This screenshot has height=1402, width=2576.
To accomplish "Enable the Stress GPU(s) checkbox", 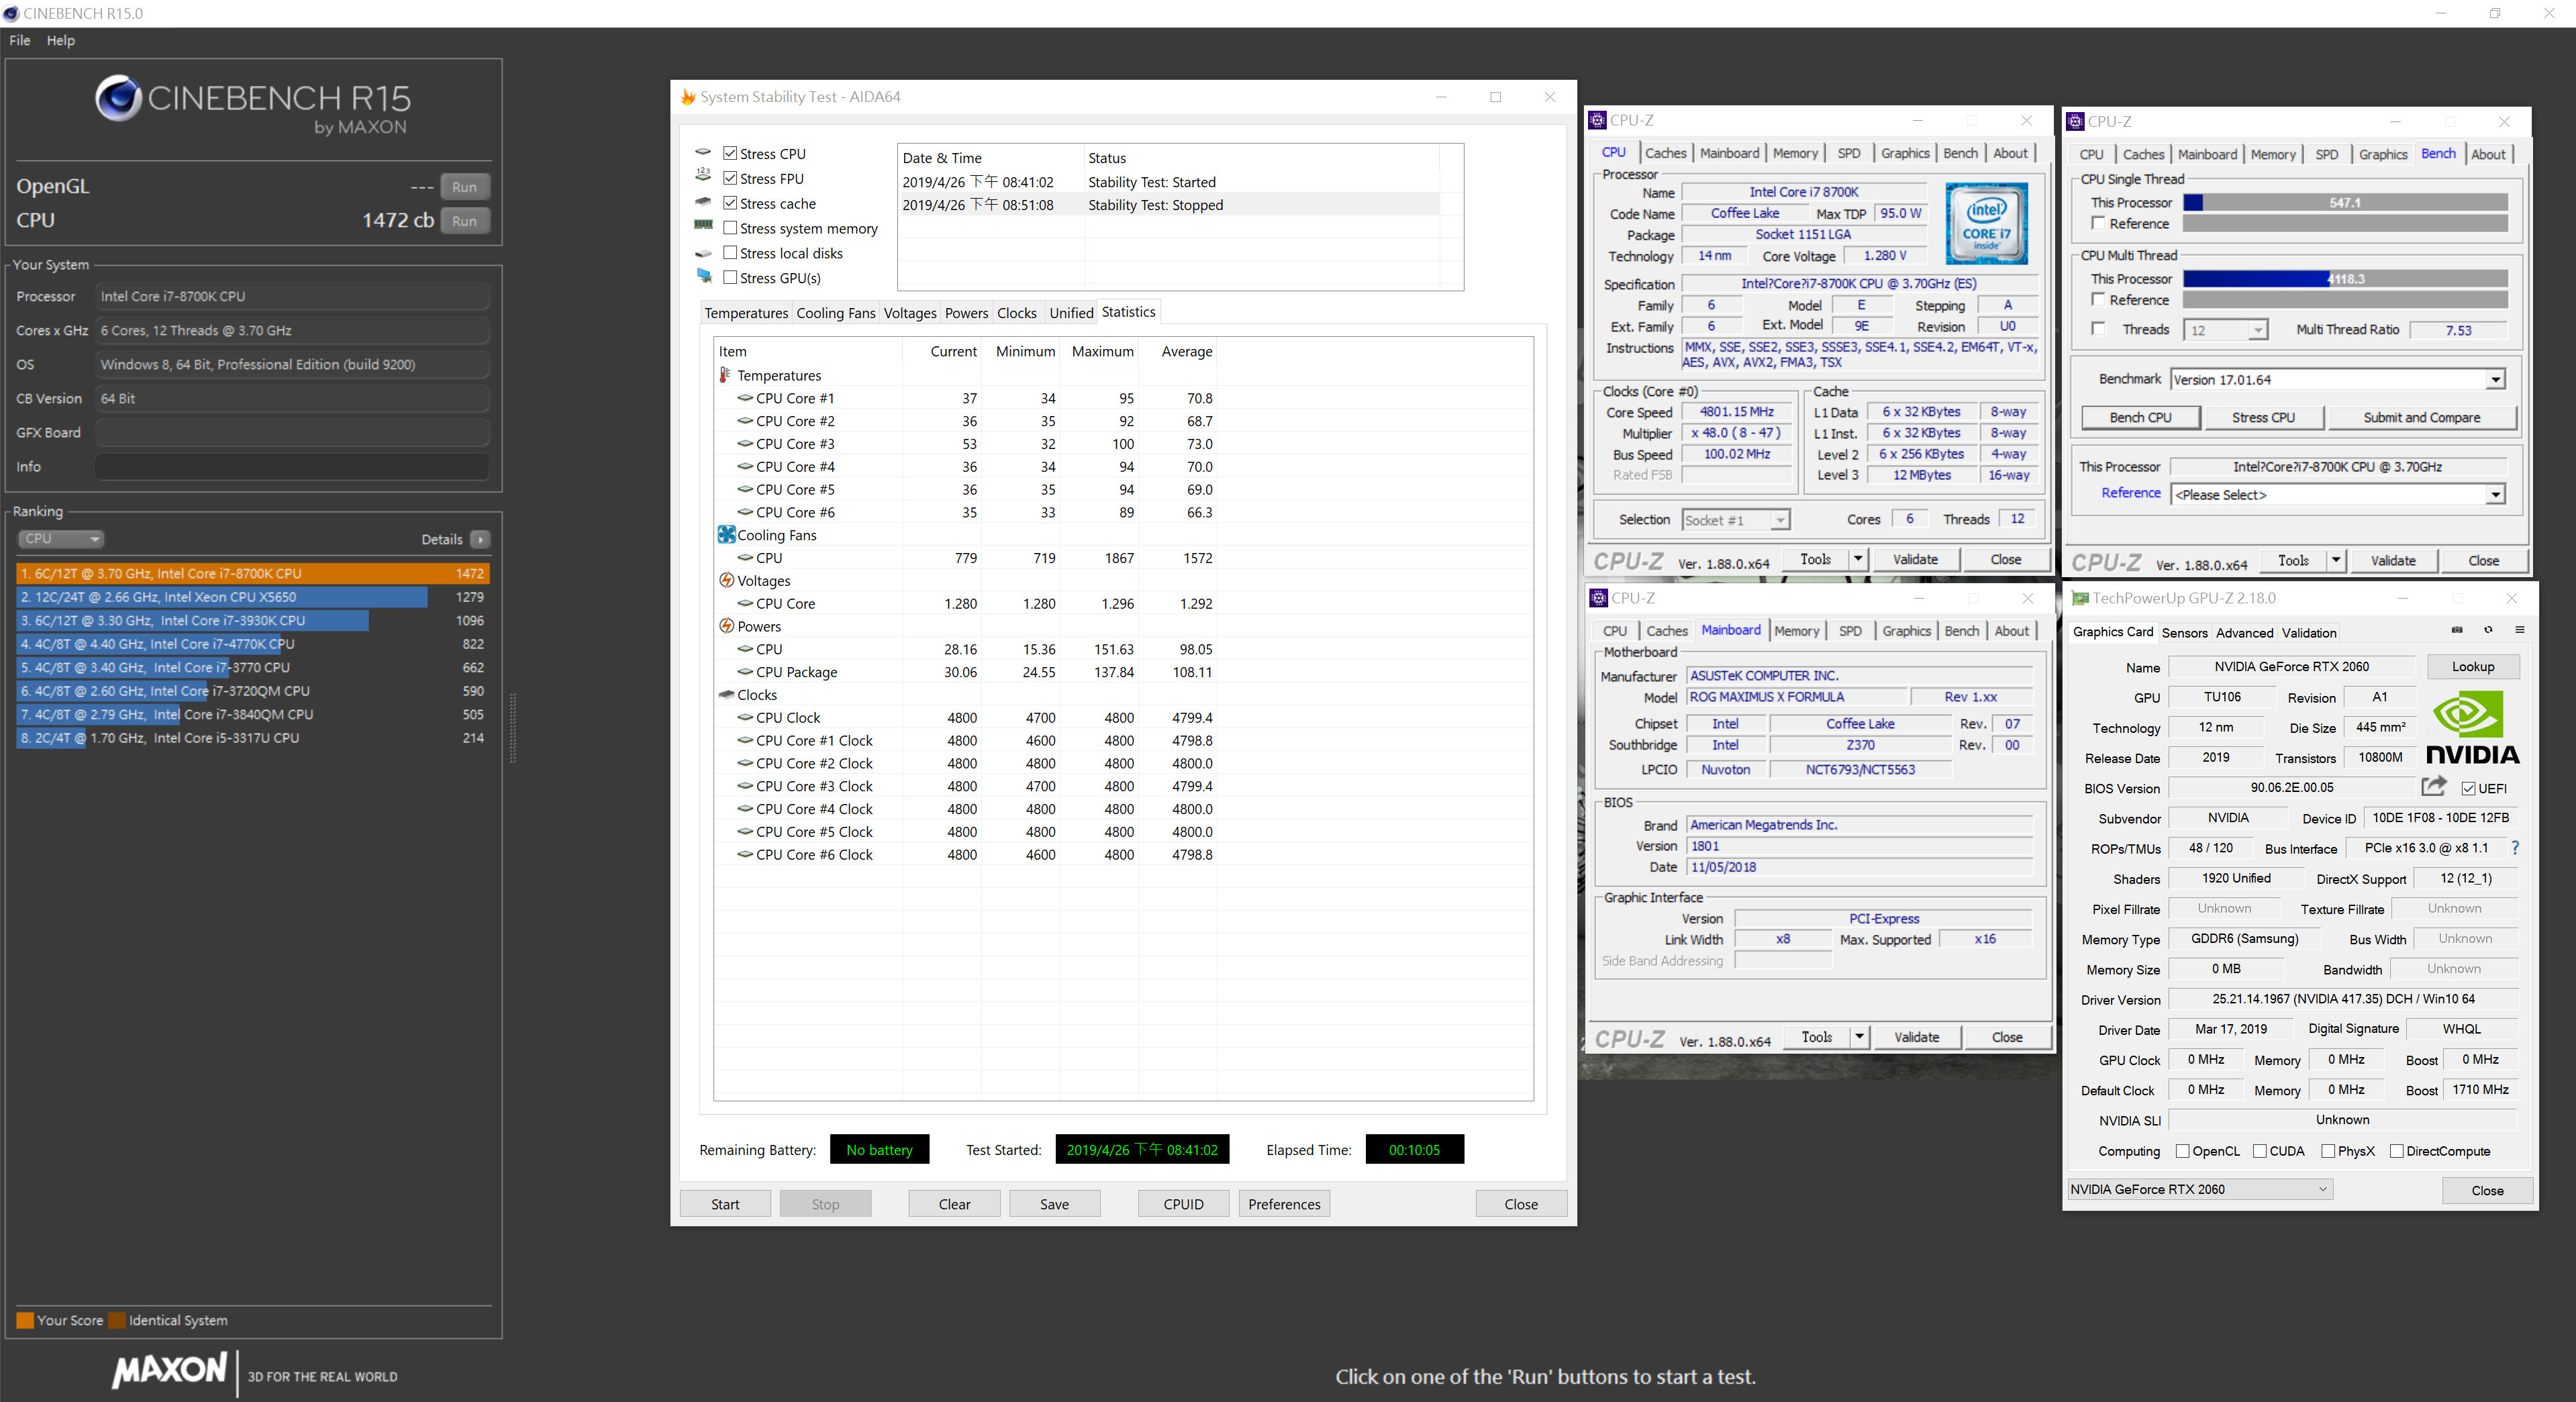I will pyautogui.click(x=730, y=278).
